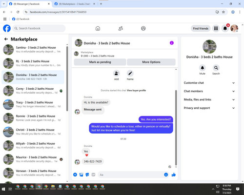This screenshot has height=195, width=244.
Task: Open the Chrome profile icon
Action: click(233, 12)
